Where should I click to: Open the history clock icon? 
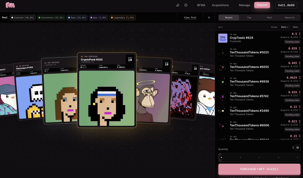click(x=186, y=5)
